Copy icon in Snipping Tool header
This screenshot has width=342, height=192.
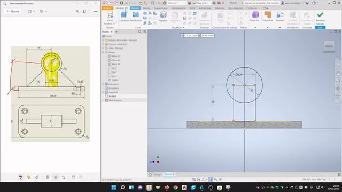(x=84, y=11)
